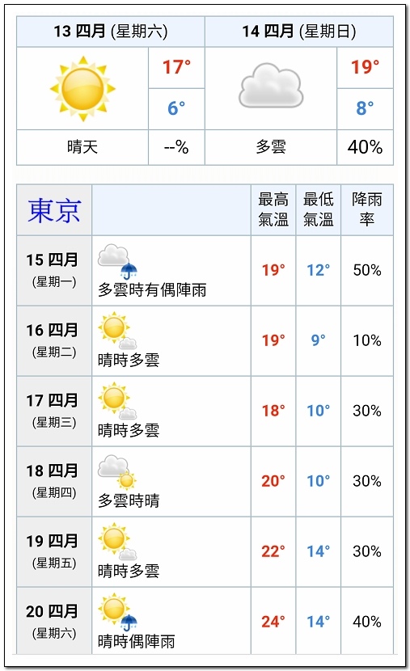Image resolution: width=410 pixels, height=671 pixels.
Task: Click the 最低氣溫 column header
Action: 318,209
